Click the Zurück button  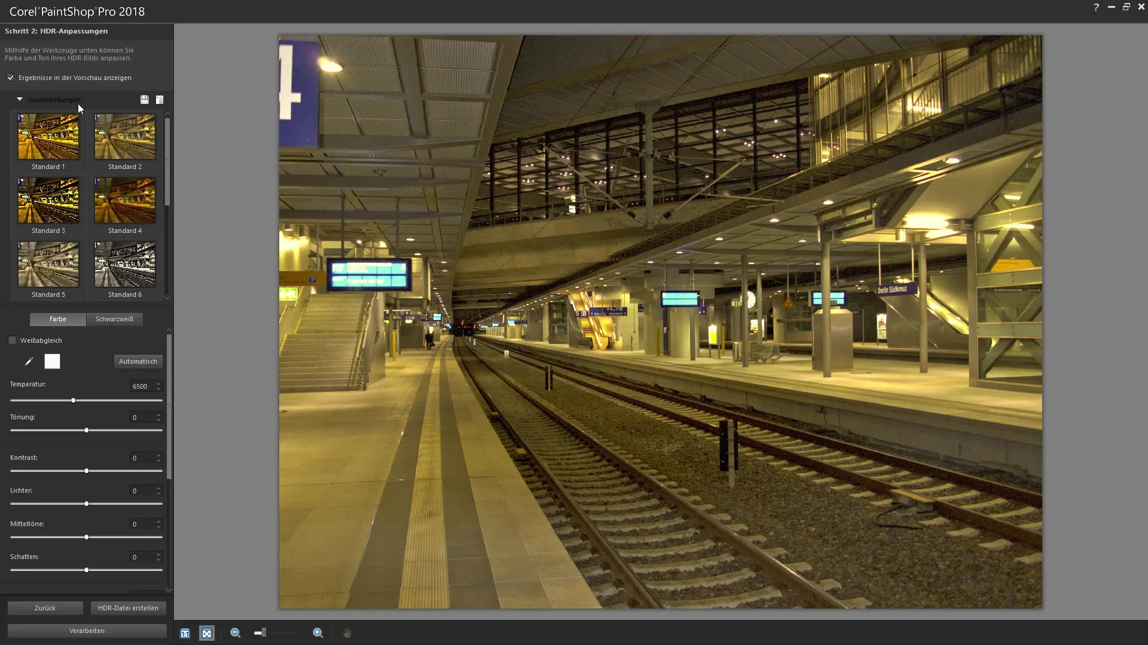coord(45,608)
